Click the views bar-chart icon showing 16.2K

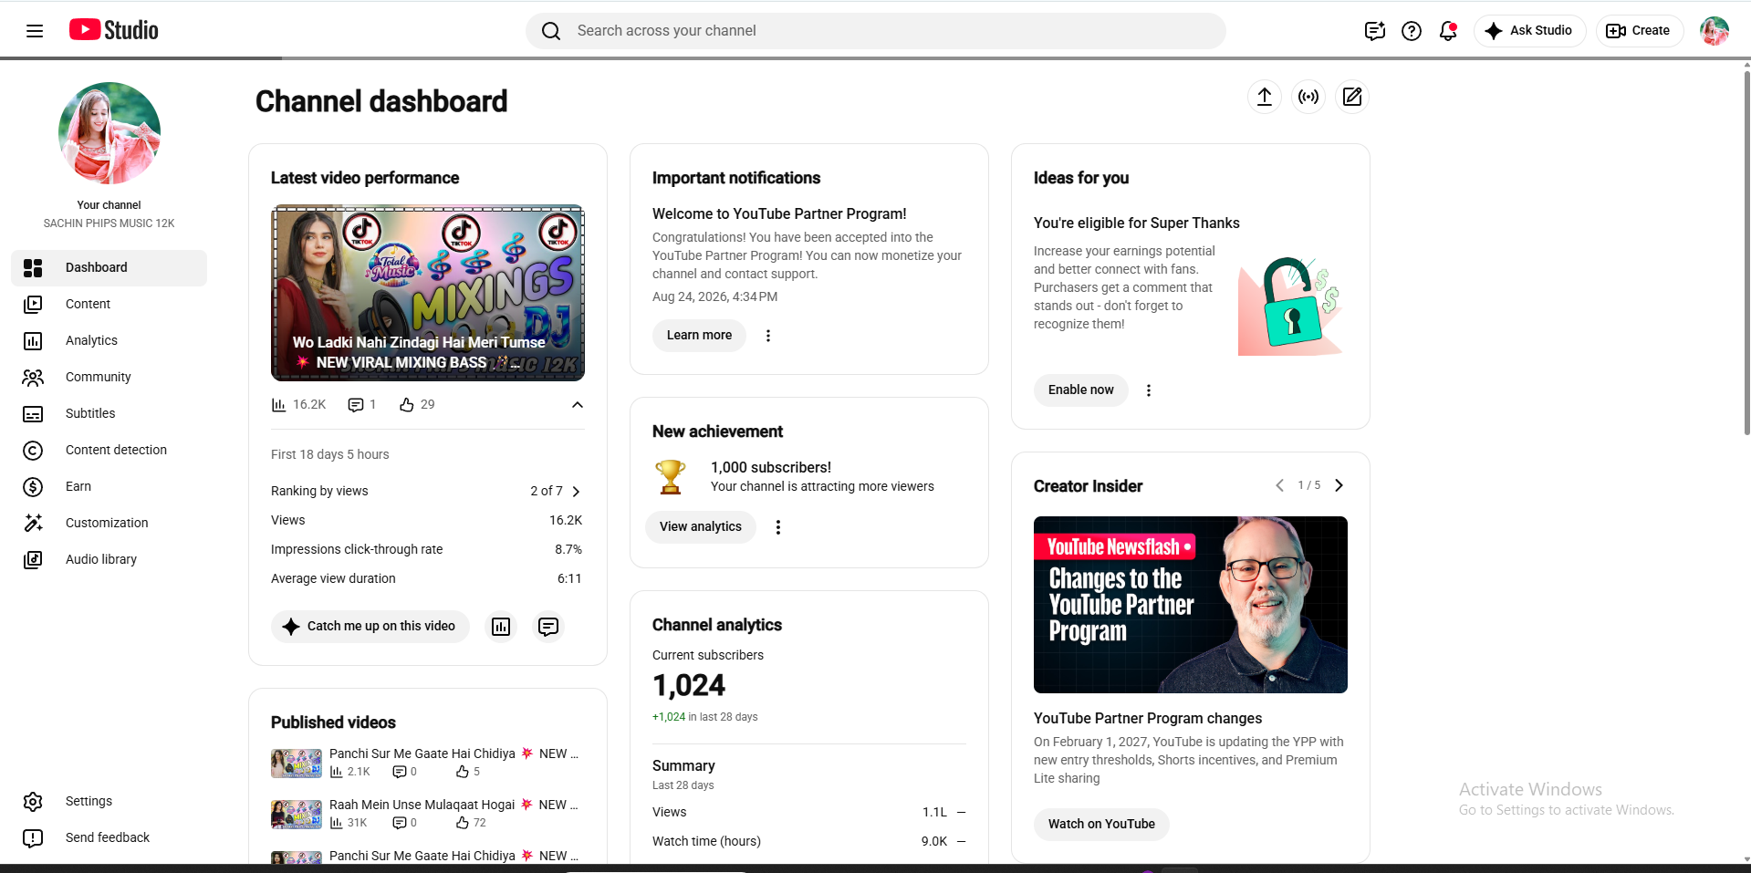click(x=279, y=405)
